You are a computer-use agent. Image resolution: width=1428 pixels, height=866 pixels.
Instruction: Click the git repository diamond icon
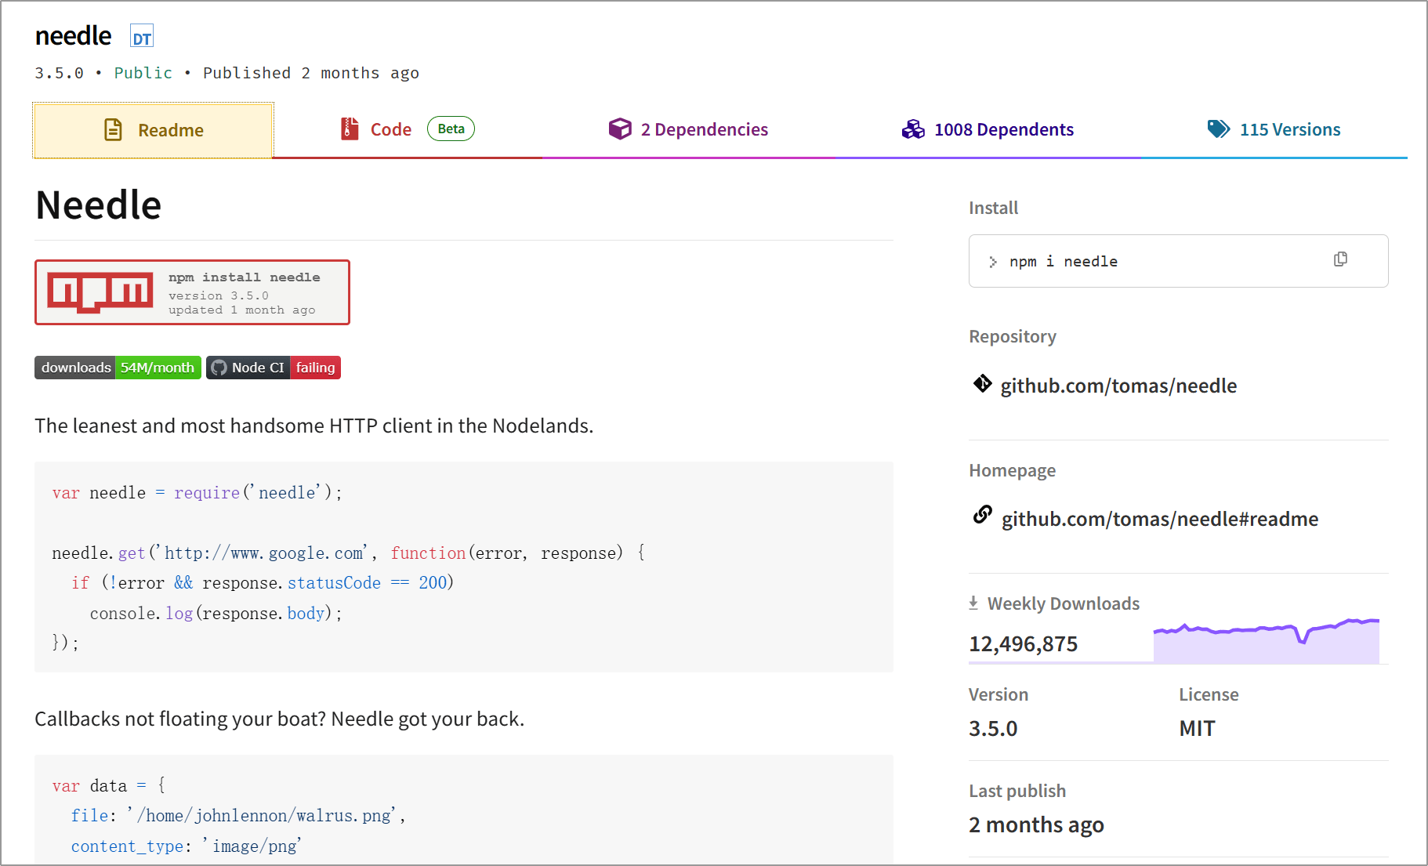[983, 383]
